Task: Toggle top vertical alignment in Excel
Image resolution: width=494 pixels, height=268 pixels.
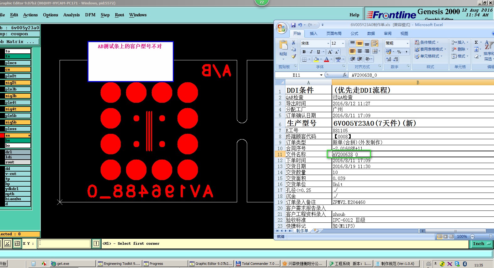Action: coord(353,43)
